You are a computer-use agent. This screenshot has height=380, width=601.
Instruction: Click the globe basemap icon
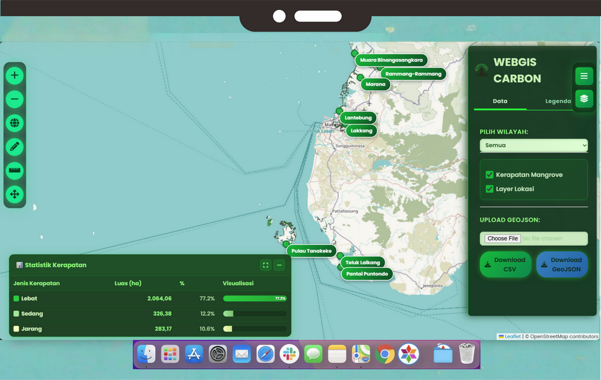pyautogui.click(x=15, y=123)
